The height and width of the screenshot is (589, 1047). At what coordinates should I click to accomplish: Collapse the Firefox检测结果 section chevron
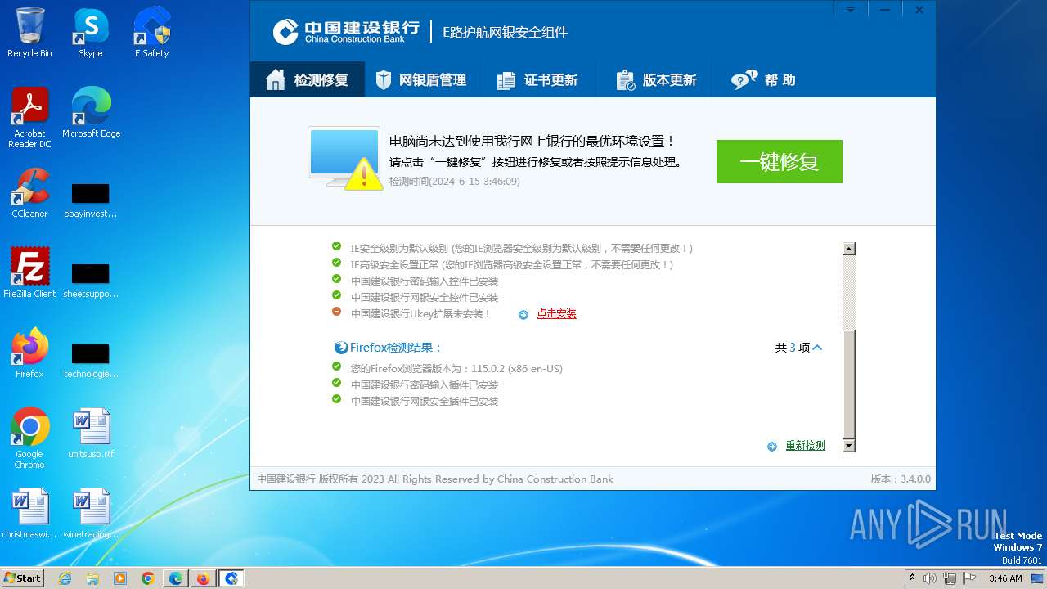(x=817, y=348)
